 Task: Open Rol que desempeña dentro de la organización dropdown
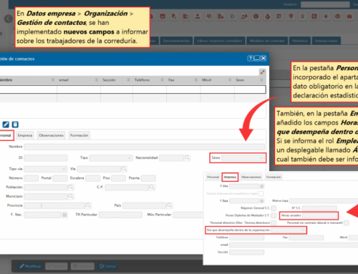(289, 230)
